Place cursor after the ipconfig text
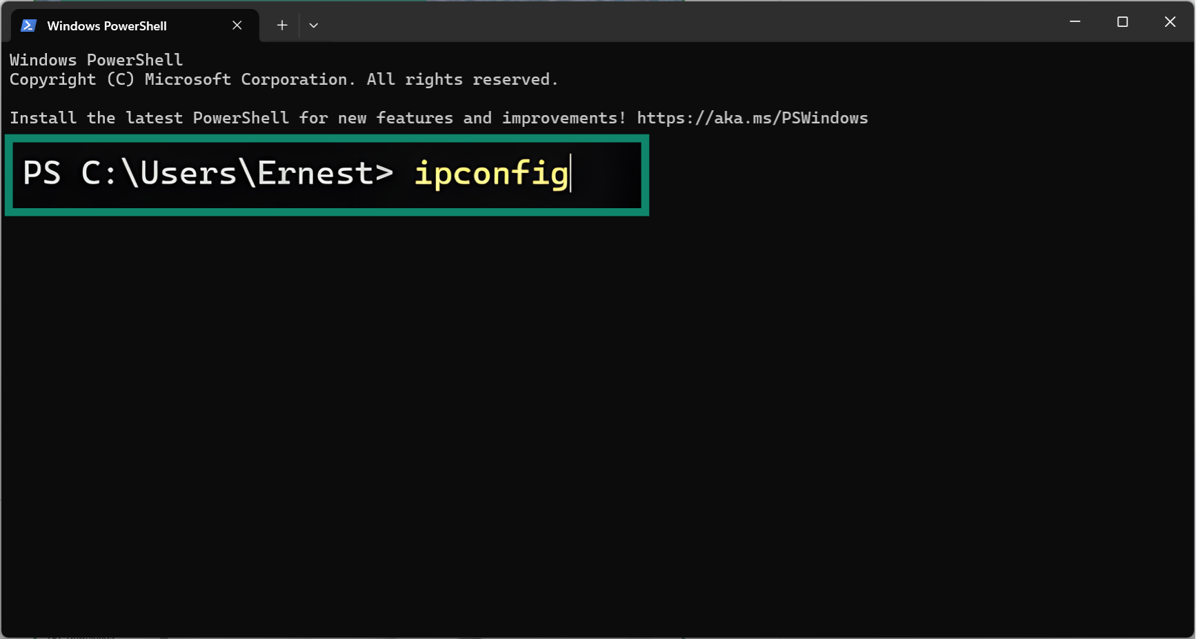The image size is (1196, 639). (572, 174)
